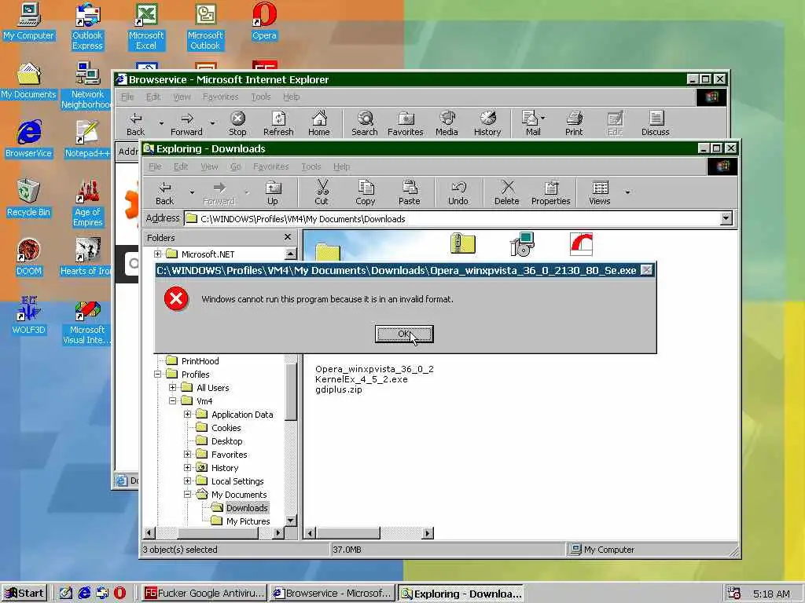
Task: Collapse the My Documents tree node
Action: [x=187, y=495]
